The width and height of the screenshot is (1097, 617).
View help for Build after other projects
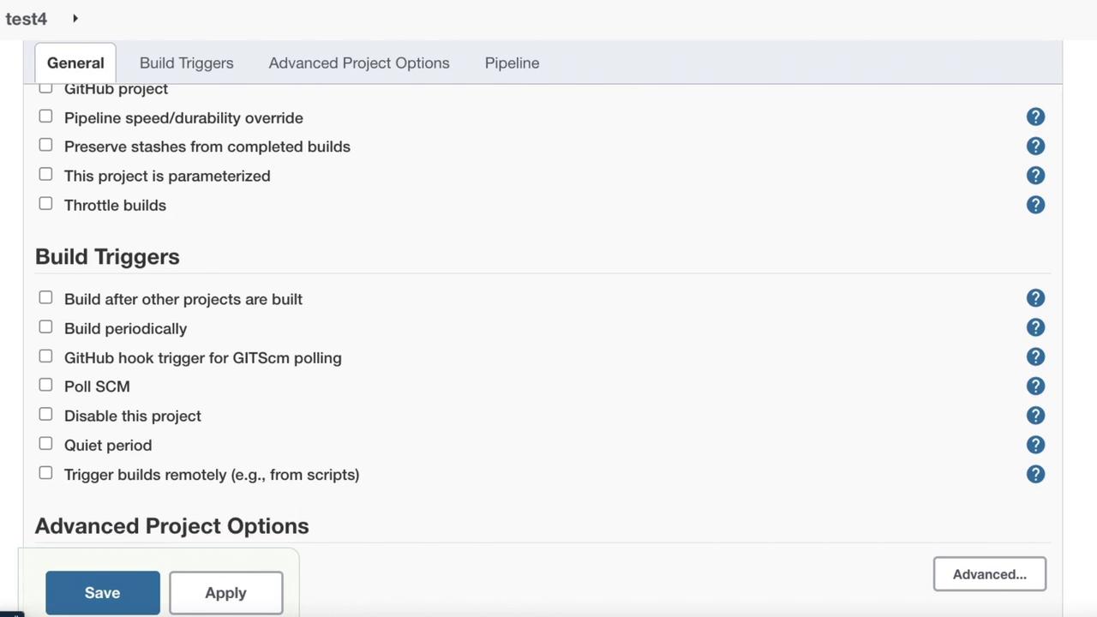1035,298
